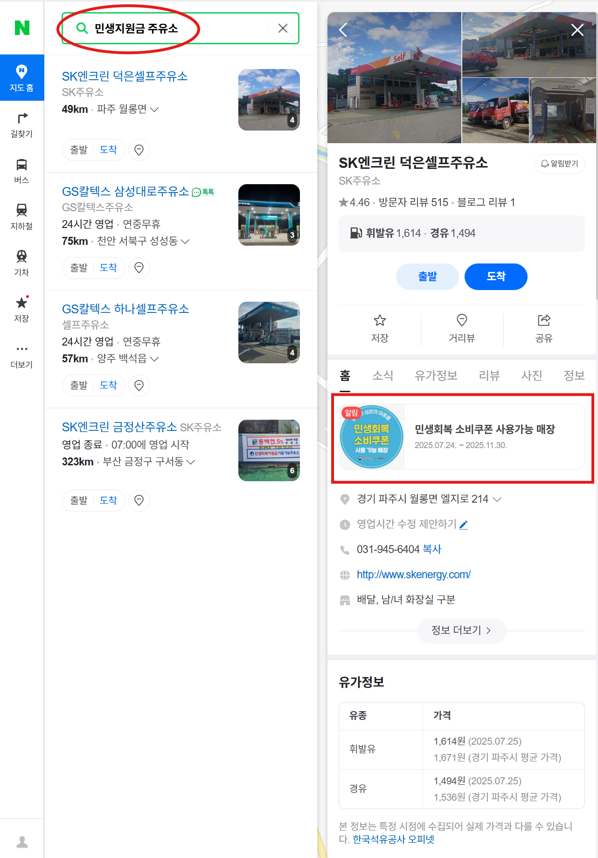Set SK엔크린 금정산주유소 as 출발
This screenshot has width=598, height=858.
pos(79,500)
